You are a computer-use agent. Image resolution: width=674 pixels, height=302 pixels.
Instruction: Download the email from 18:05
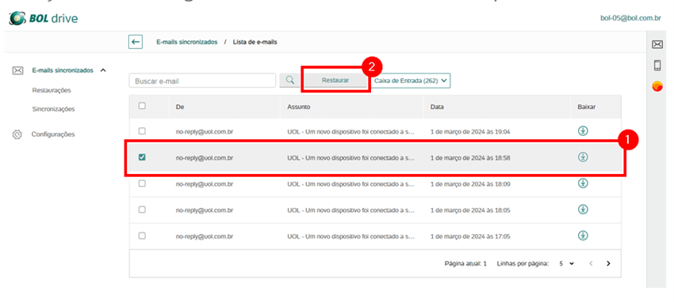(583, 210)
